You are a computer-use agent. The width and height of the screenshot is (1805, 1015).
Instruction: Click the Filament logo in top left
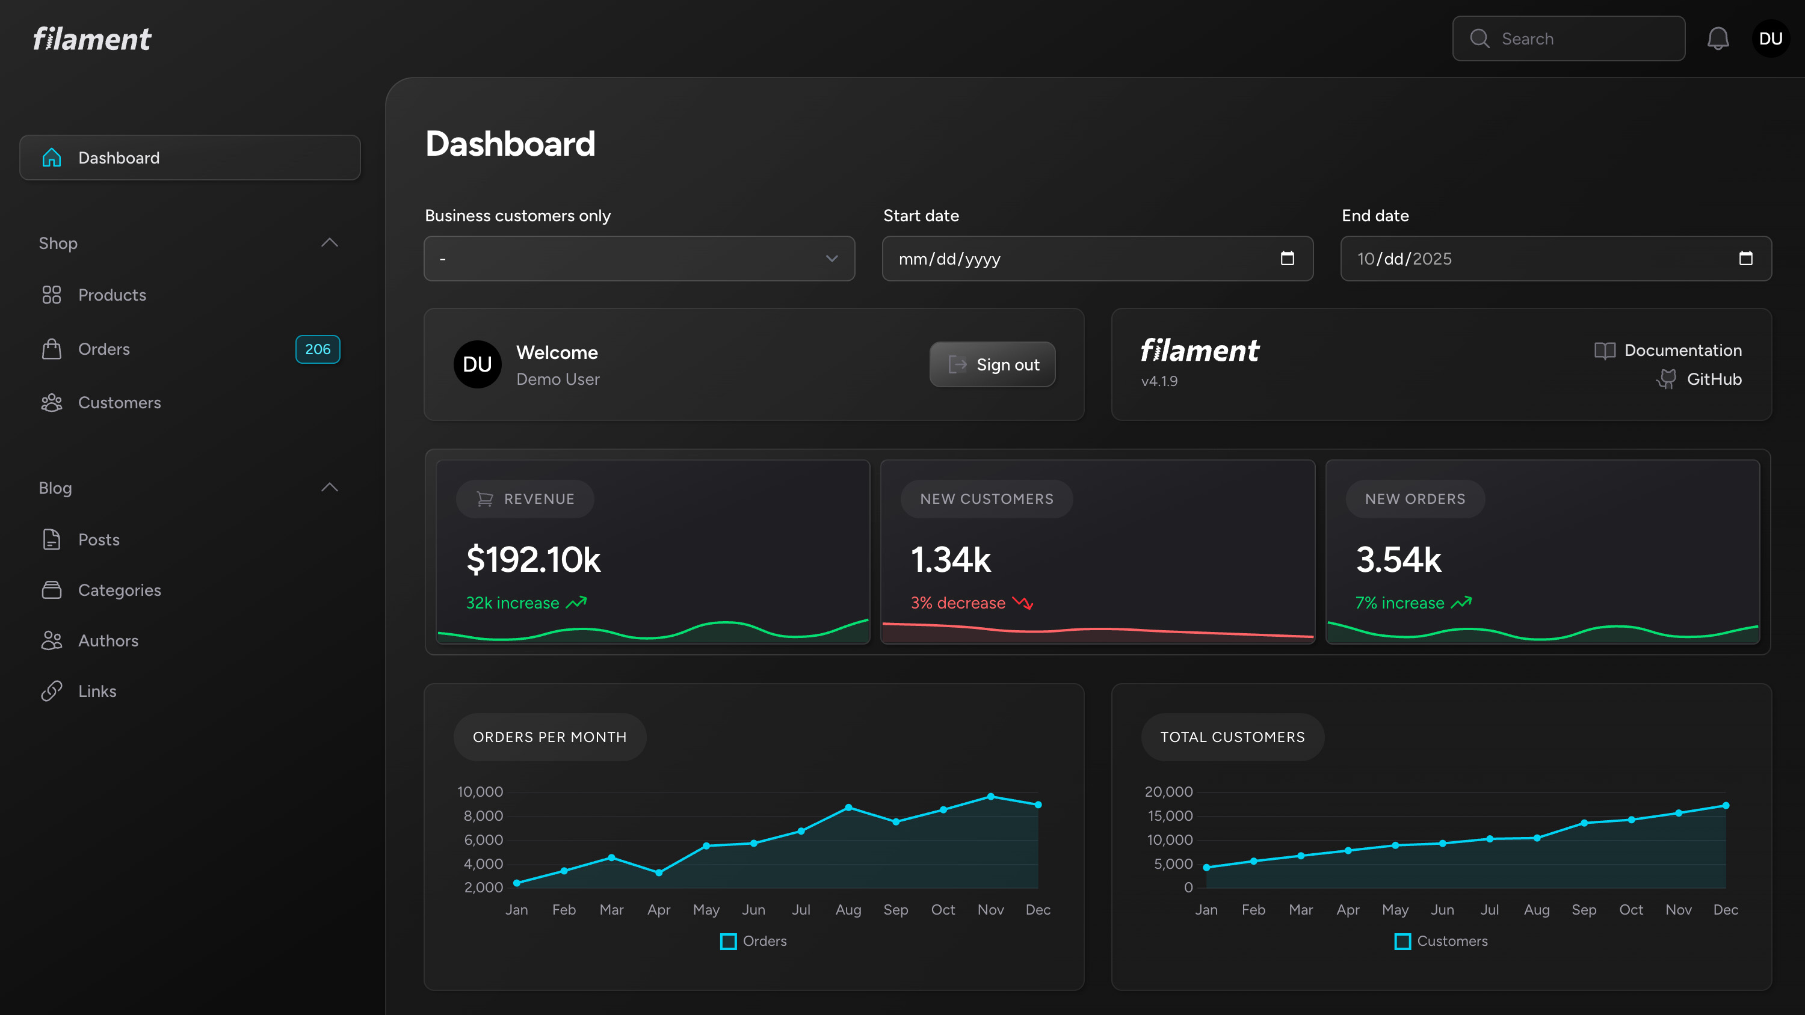tap(91, 38)
